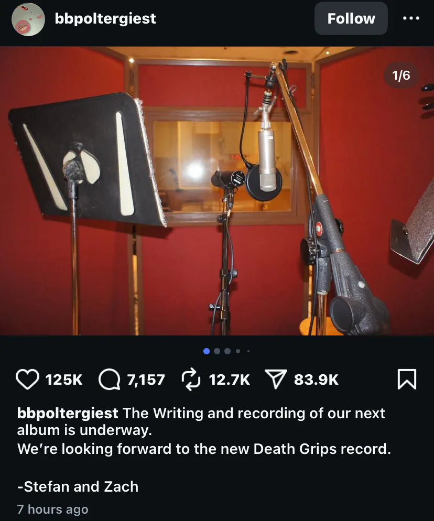The image size is (434, 521).
Task: Share post with the paper plane icon
Action: [x=276, y=379]
